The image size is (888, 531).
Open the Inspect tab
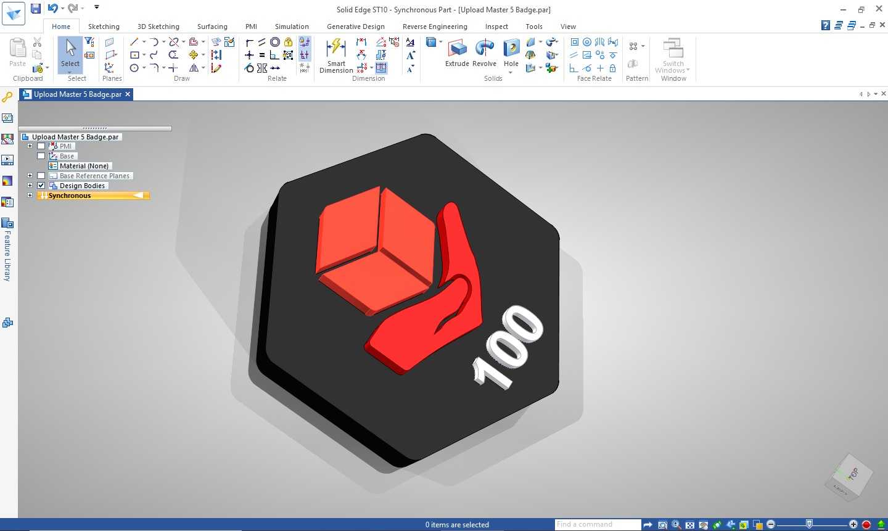click(x=496, y=27)
